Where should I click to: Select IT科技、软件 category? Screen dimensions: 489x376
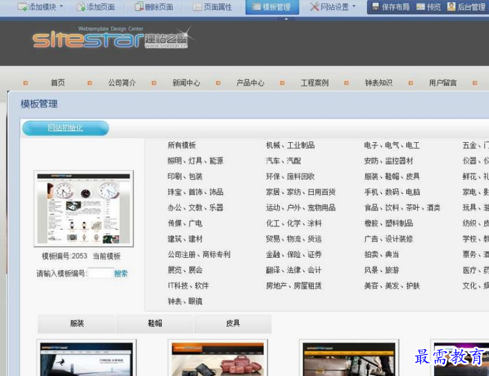click(189, 285)
